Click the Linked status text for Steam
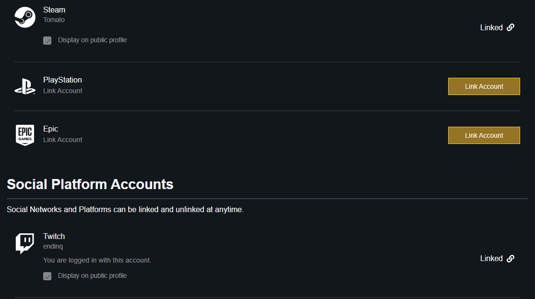The width and height of the screenshot is (535, 299). (x=491, y=27)
